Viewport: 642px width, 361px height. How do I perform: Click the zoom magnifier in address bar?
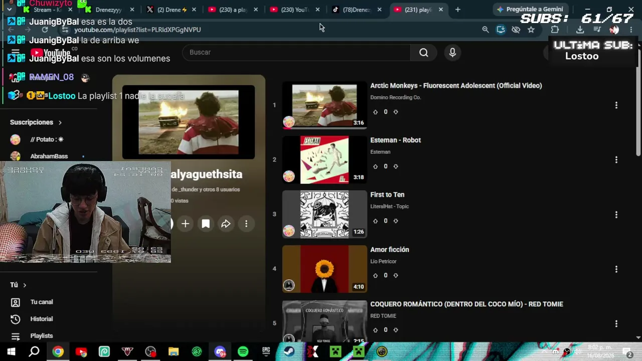[486, 30]
